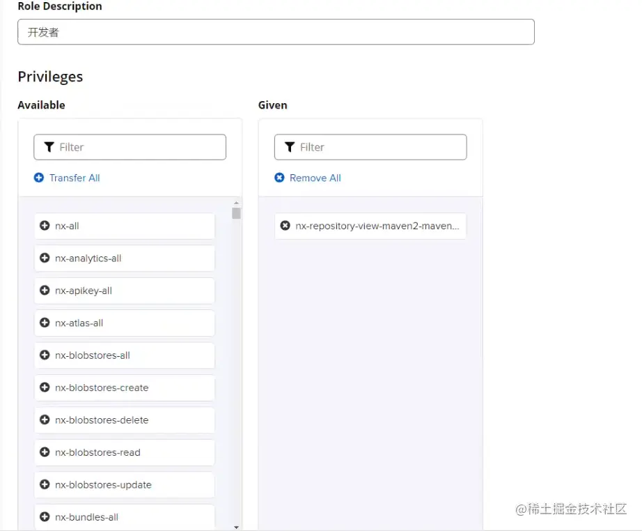The width and height of the screenshot is (642, 531).
Task: Click the plus icon beside nx-blobstores-read
Action: pos(45,452)
